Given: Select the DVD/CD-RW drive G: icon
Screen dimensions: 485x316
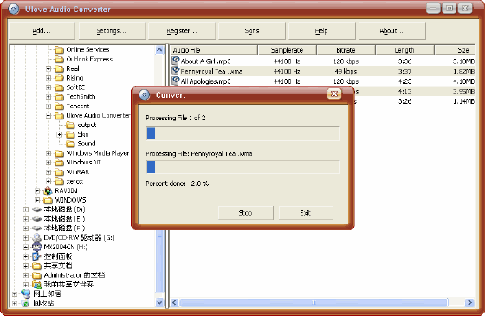Looking at the screenshot, I should (x=36, y=237).
